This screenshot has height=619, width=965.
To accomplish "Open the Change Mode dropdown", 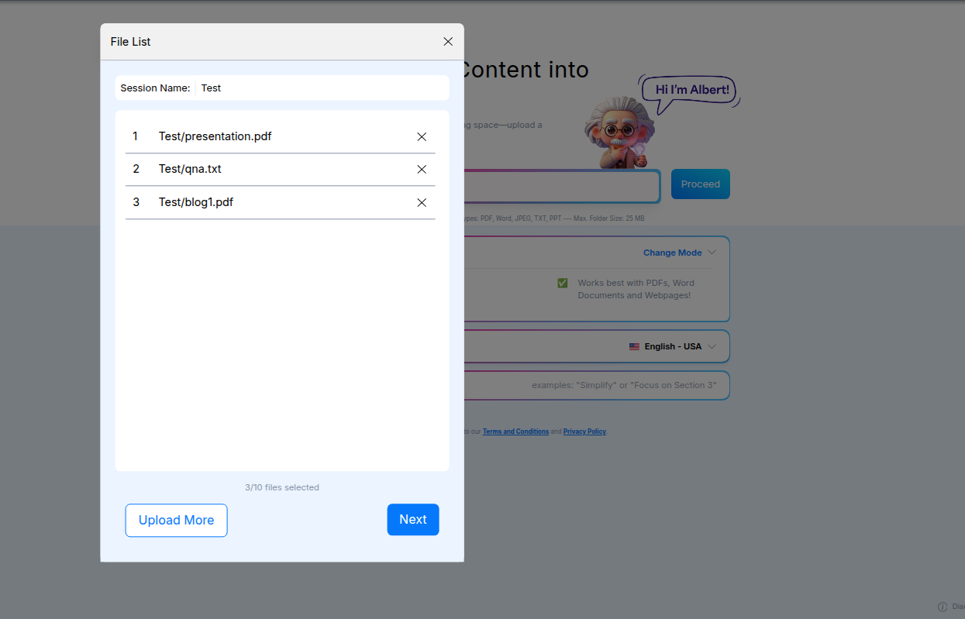I will [672, 253].
